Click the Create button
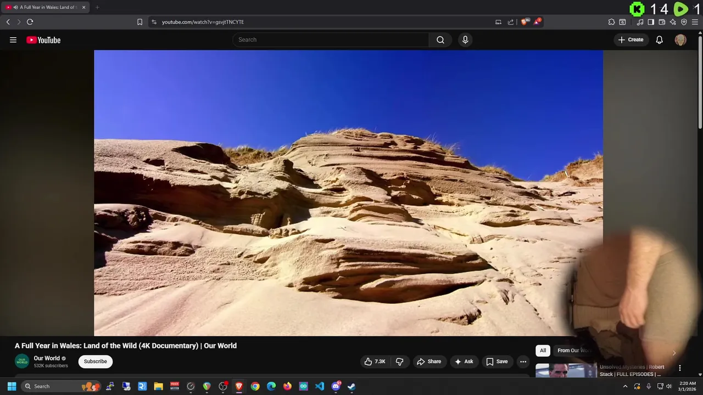703x395 pixels. 631,39
